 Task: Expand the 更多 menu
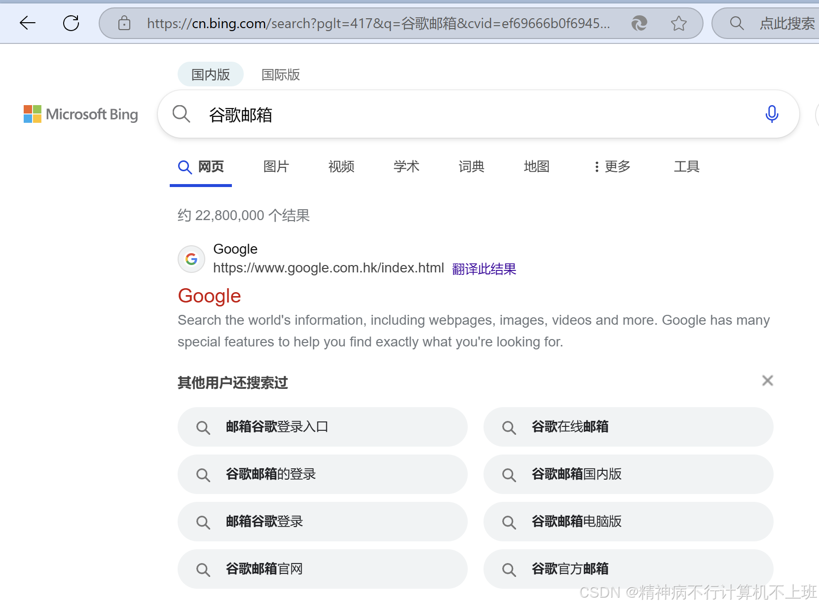coord(612,167)
